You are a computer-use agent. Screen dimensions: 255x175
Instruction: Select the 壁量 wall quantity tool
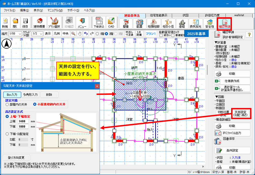click(x=126, y=24)
